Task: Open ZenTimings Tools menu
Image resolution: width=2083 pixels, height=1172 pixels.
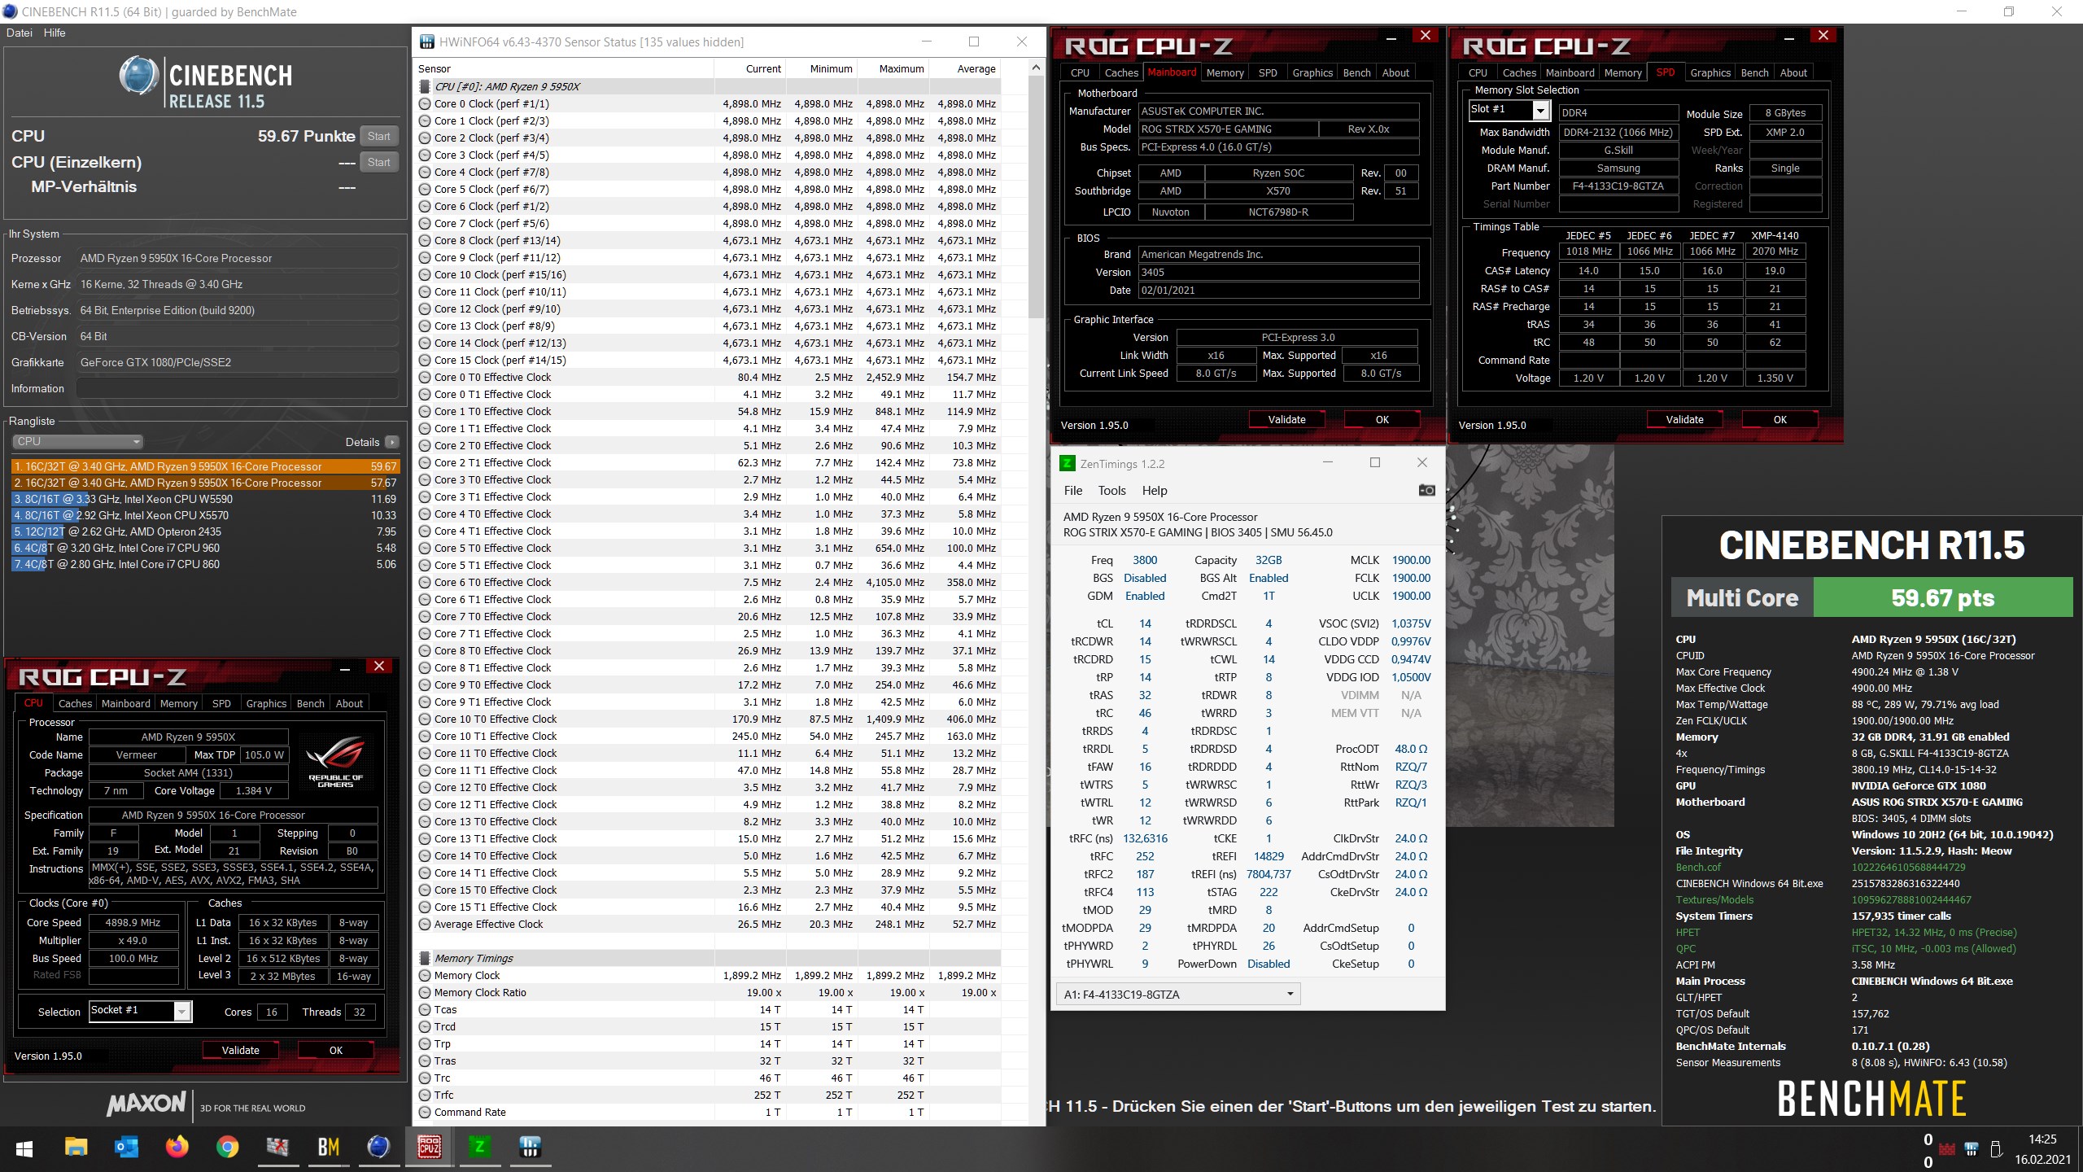Action: (1111, 491)
